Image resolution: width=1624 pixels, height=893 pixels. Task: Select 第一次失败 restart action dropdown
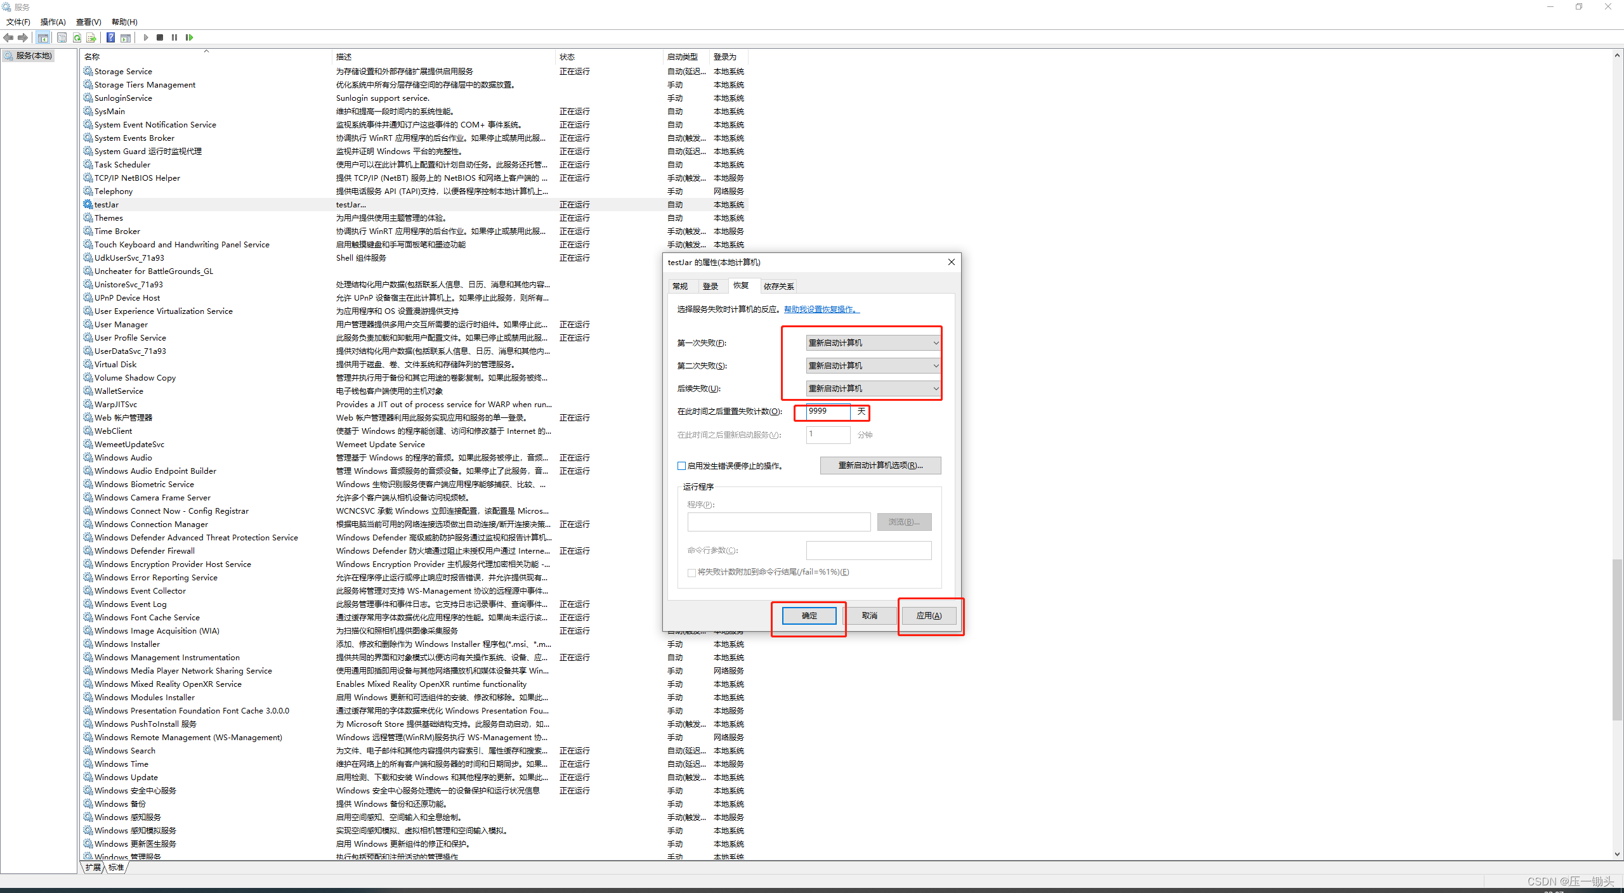point(868,342)
